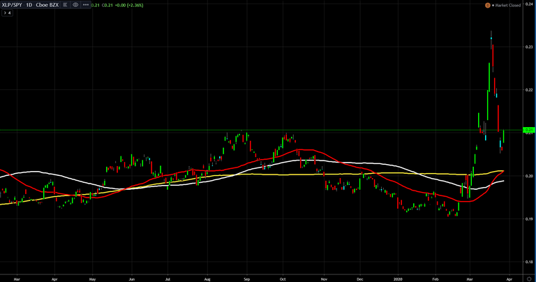
Task: Open the three-dot More menu in legend
Action: [85, 5]
